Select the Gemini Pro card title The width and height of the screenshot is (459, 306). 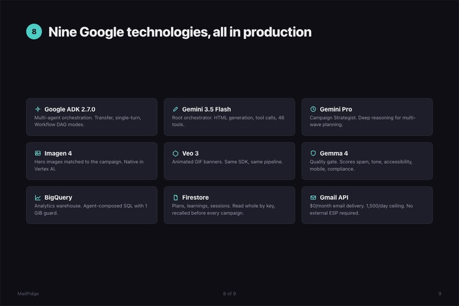[x=336, y=109]
